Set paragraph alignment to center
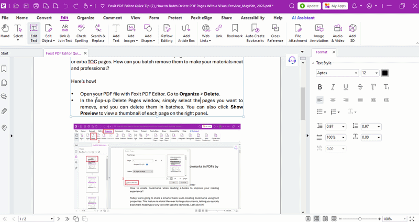Screen dimensions: 419x222 pos(333,100)
